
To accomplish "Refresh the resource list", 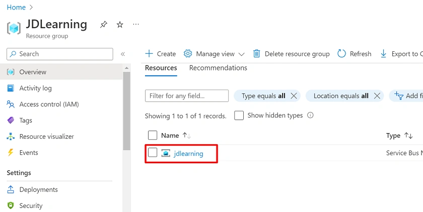I will pyautogui.click(x=354, y=54).
